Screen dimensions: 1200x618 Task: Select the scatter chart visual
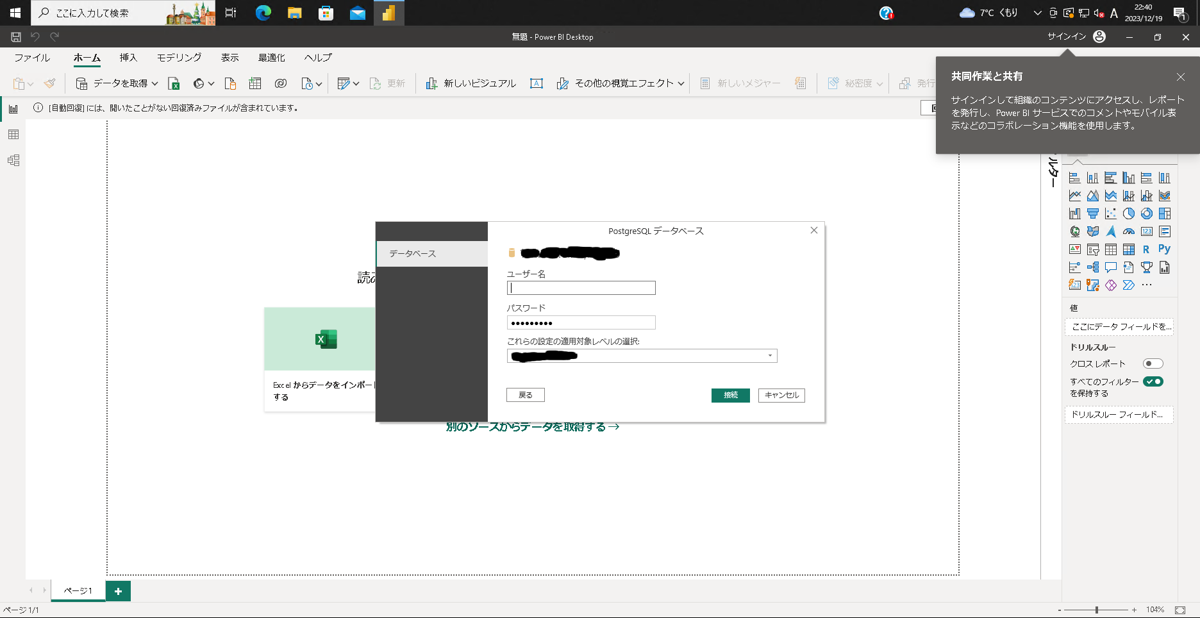(1111, 213)
